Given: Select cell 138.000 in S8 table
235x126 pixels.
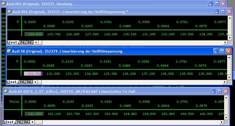Looking at the screenshot, I should tap(167, 74).
